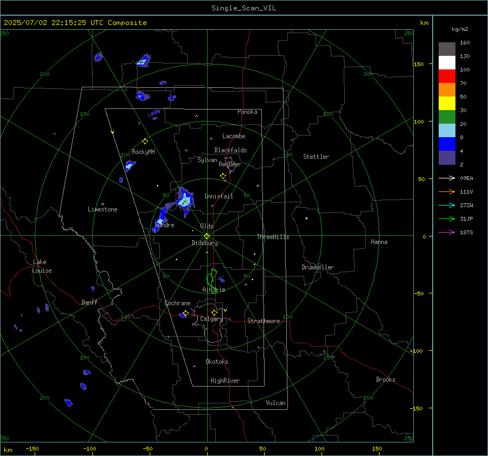
Task: Click the 2025/07/02 22:15:25 UTC Composite timestamp
Action: (75, 23)
